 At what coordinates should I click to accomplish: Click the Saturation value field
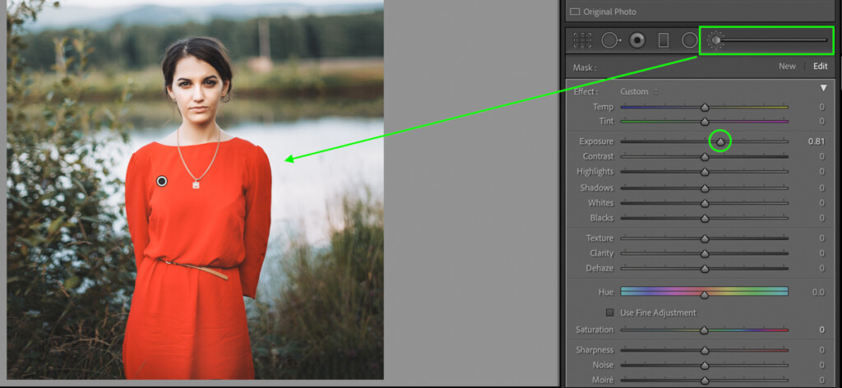pyautogui.click(x=821, y=330)
